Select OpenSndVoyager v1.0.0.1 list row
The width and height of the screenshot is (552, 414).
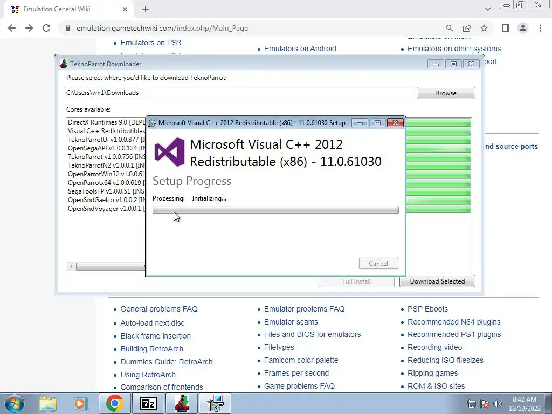point(106,209)
